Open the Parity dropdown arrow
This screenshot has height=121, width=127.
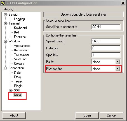118,62
